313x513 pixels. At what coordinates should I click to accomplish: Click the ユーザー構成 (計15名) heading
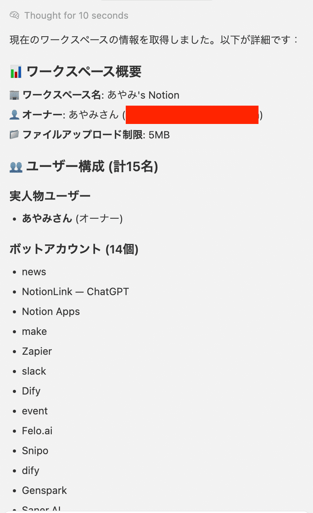pos(92,167)
